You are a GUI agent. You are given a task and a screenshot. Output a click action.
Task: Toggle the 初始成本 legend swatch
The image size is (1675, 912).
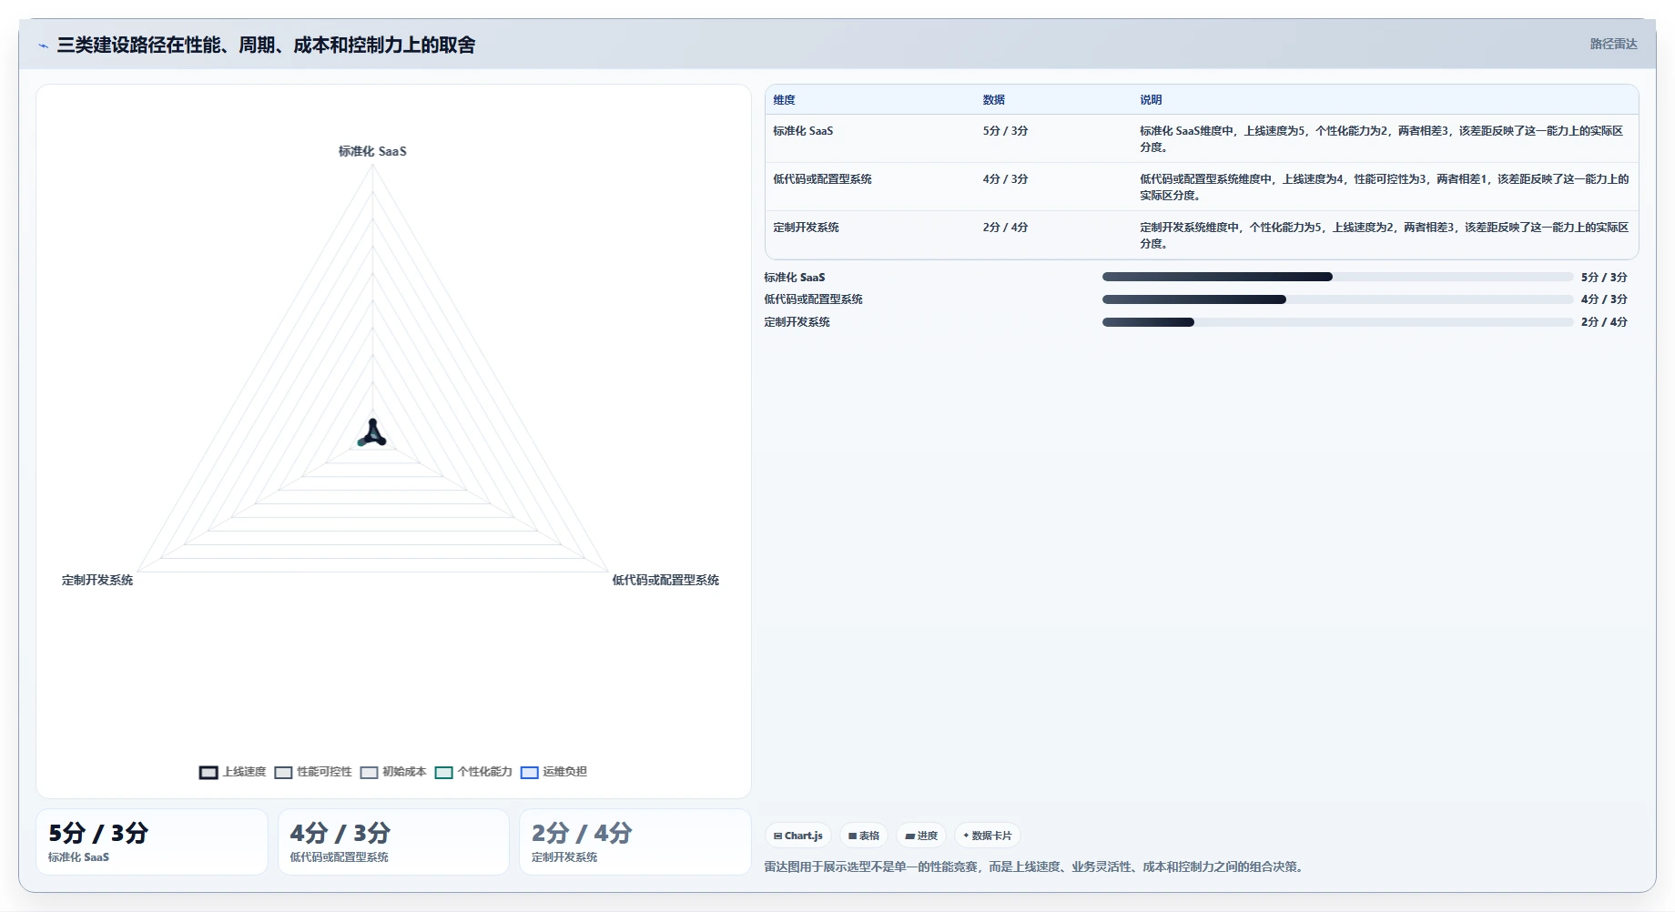(369, 772)
